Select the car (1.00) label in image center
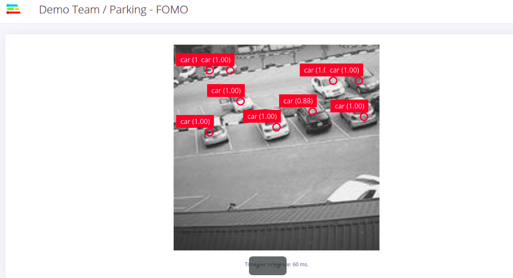Viewport: 513px width, 278px height. click(x=262, y=116)
